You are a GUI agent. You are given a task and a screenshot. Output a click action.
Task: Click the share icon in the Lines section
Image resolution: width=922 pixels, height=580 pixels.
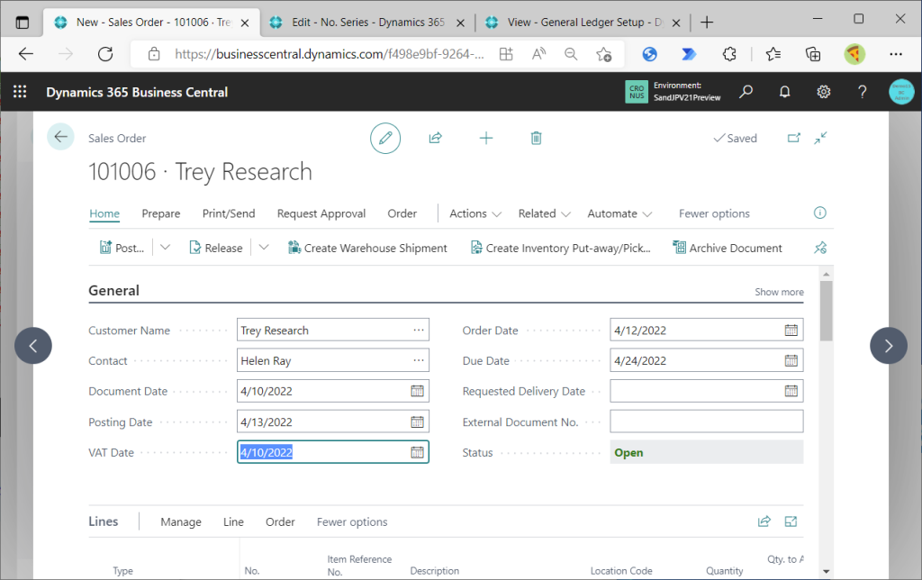pos(764,521)
